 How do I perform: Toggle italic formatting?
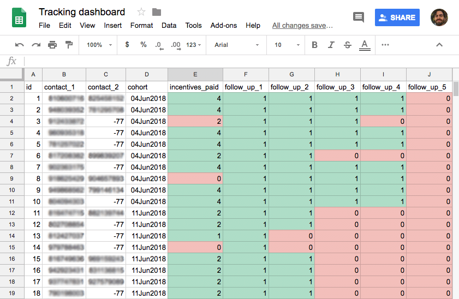(x=331, y=45)
